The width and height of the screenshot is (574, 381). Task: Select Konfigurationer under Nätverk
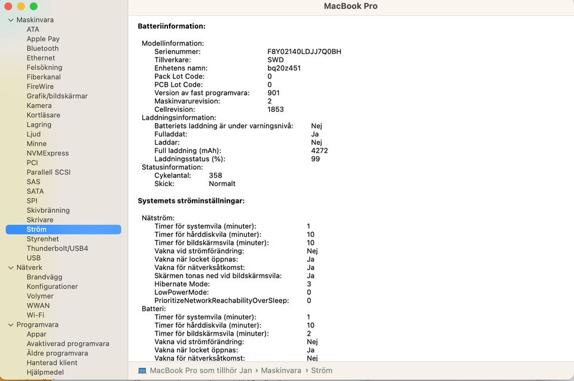pos(52,286)
